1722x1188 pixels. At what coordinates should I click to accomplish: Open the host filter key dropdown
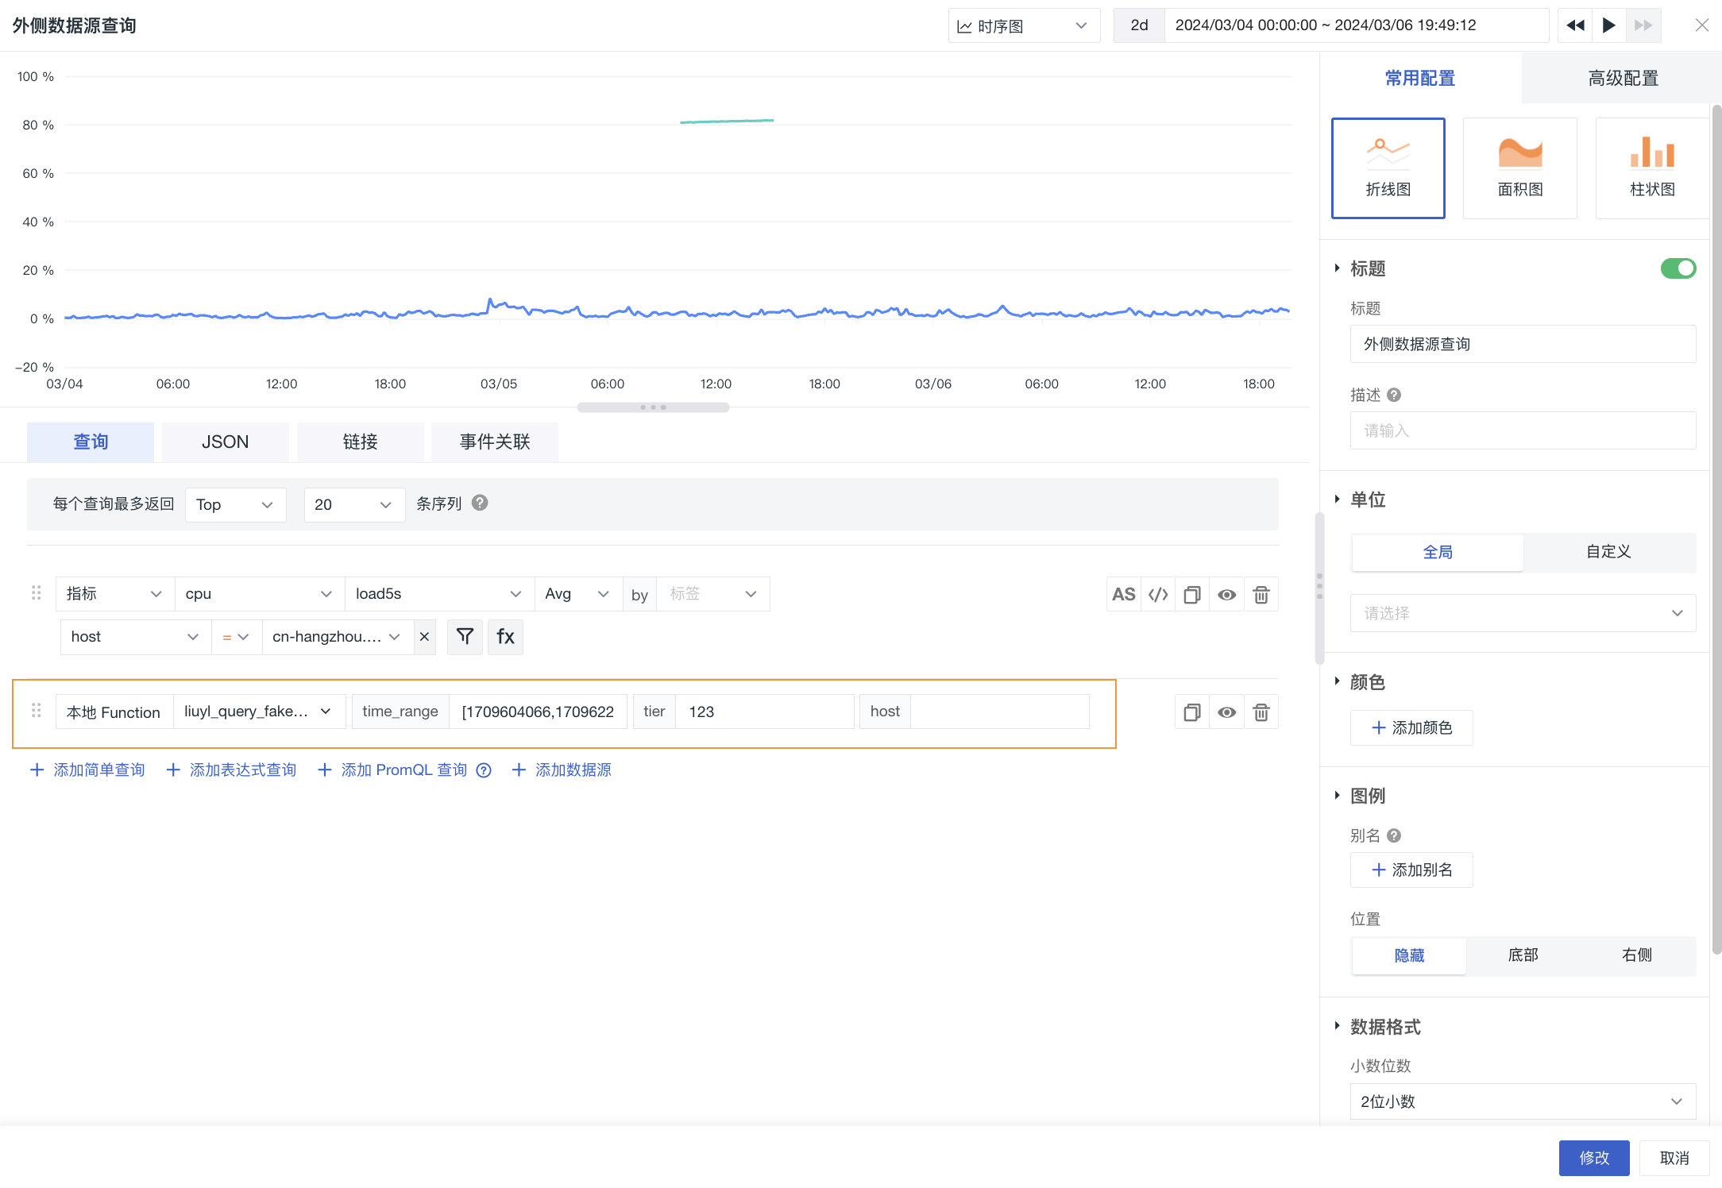pyautogui.click(x=136, y=637)
